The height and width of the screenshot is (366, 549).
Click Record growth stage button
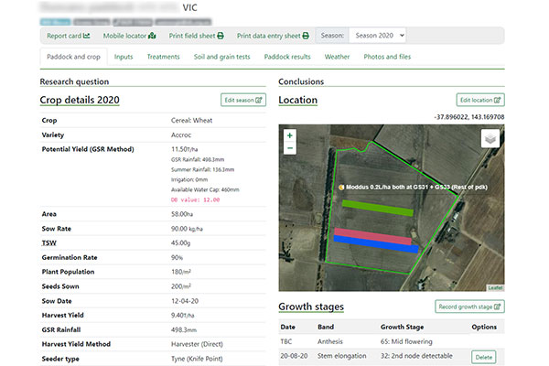469,307
